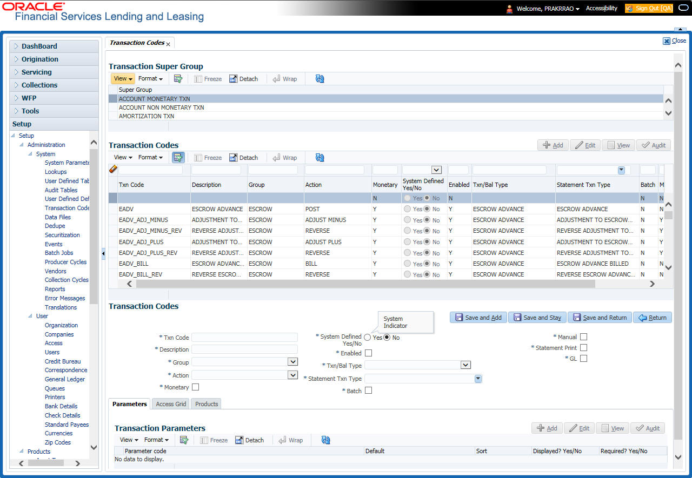Click the Audit icon in Transaction Parameters panel
Viewport: 692px width, 478px height.
(x=648, y=428)
